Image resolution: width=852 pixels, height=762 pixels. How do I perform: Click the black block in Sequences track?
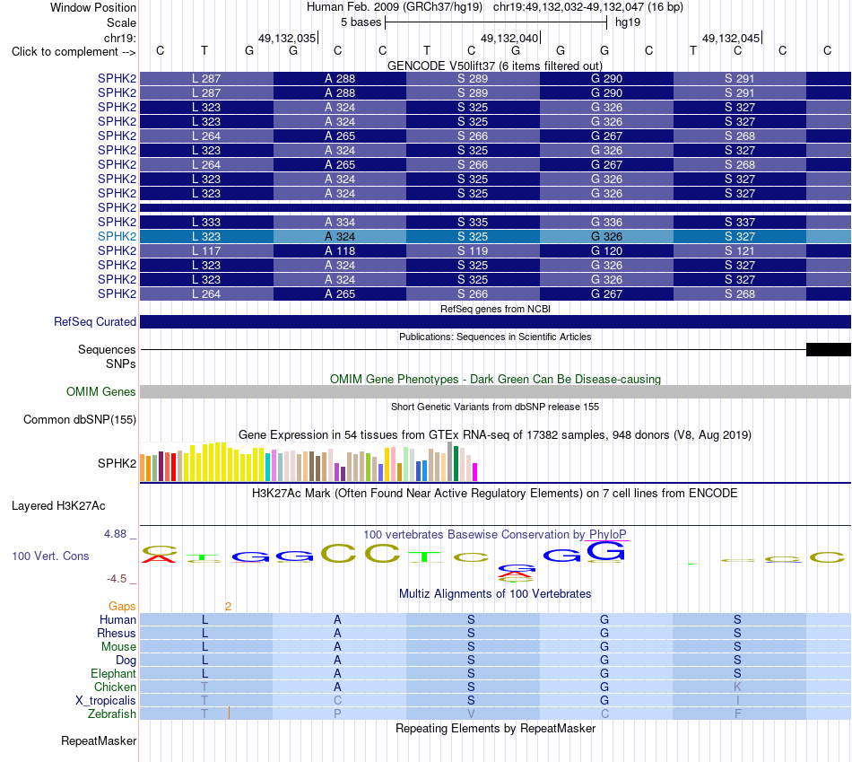pos(829,350)
